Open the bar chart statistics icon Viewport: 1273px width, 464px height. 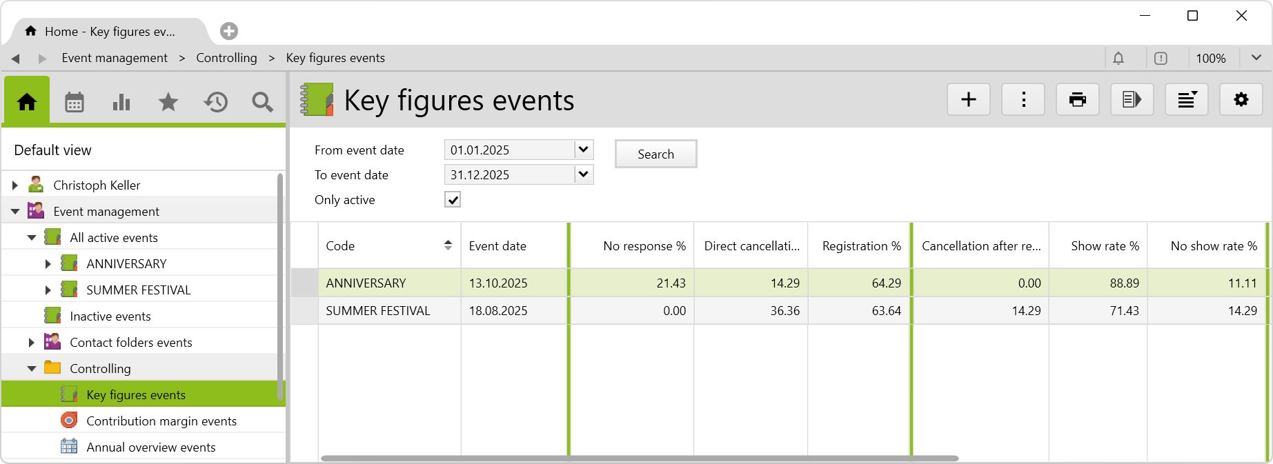[121, 103]
